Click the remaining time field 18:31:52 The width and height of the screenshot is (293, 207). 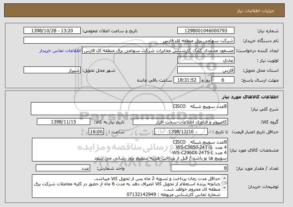coord(187,80)
